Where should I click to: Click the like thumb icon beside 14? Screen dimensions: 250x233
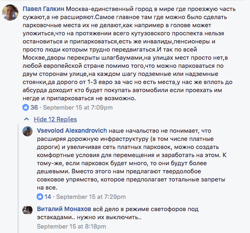coord(40,197)
